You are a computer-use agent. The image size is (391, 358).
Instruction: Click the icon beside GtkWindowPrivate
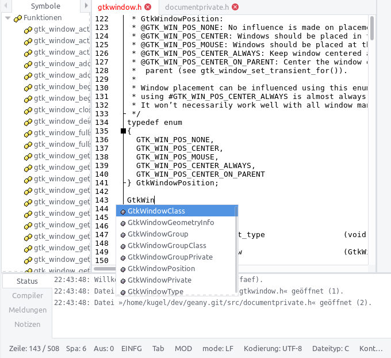(123, 281)
